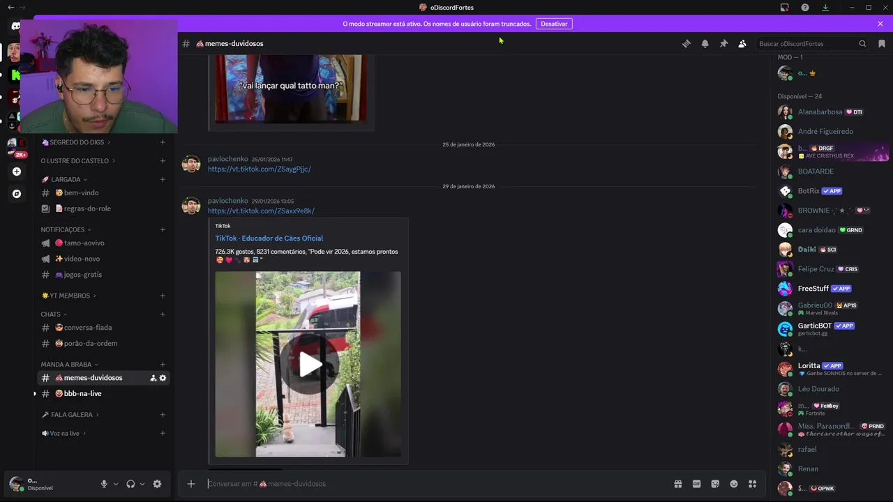Expand the Voz na live category
The image size is (893, 502).
[x=64, y=434]
